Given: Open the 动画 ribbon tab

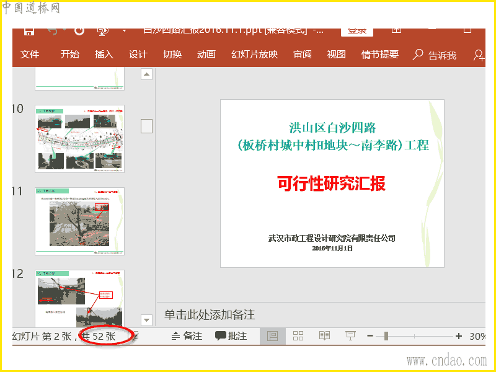Looking at the screenshot, I should point(206,55).
